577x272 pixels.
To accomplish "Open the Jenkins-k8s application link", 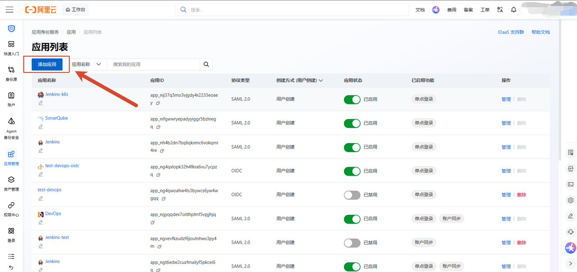I will coord(57,94).
